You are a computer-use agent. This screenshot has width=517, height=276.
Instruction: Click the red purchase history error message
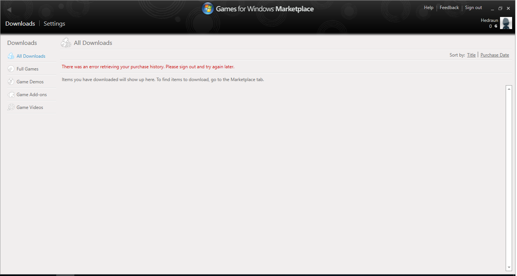point(148,67)
